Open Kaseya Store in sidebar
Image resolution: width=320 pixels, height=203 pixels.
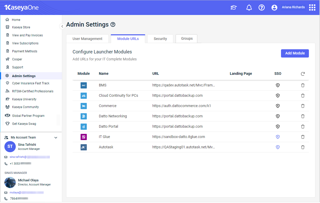click(x=21, y=27)
